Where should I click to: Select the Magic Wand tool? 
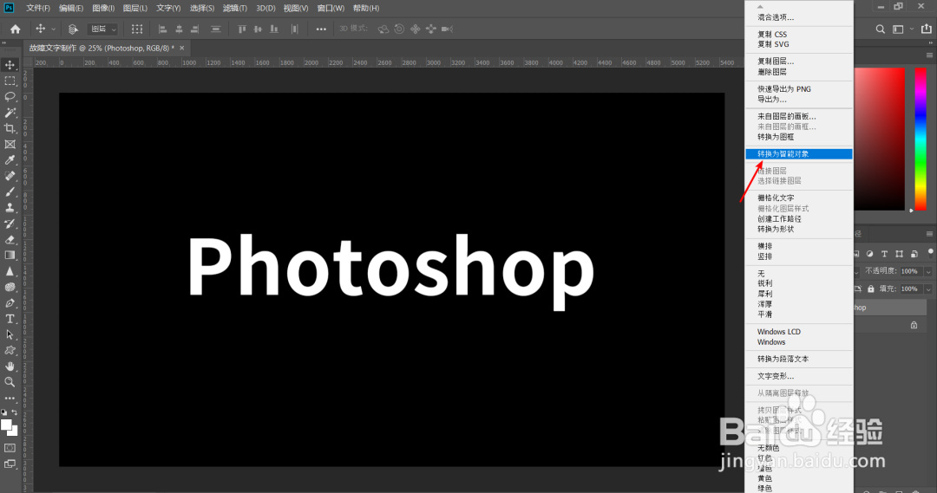10,113
